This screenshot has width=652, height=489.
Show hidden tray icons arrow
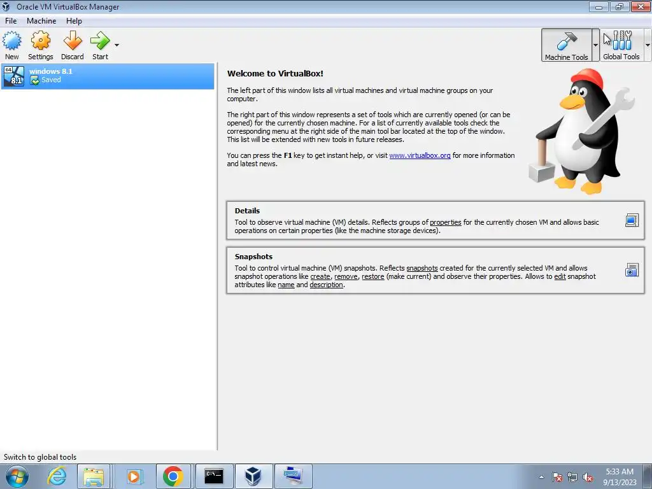pos(541,478)
